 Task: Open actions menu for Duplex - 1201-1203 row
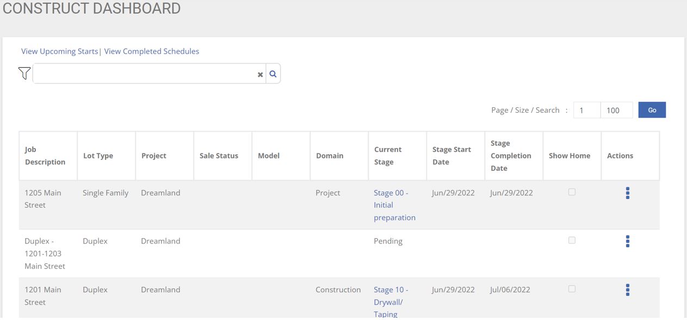627,241
